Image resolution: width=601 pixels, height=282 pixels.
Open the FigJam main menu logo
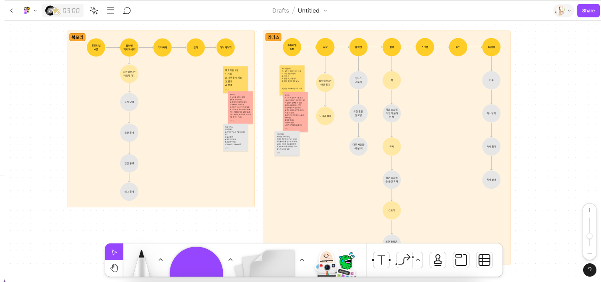point(27,11)
